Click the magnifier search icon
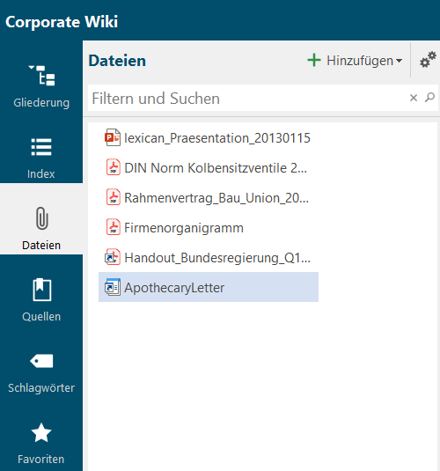Viewport: 440px width, 471px height. pos(429,98)
